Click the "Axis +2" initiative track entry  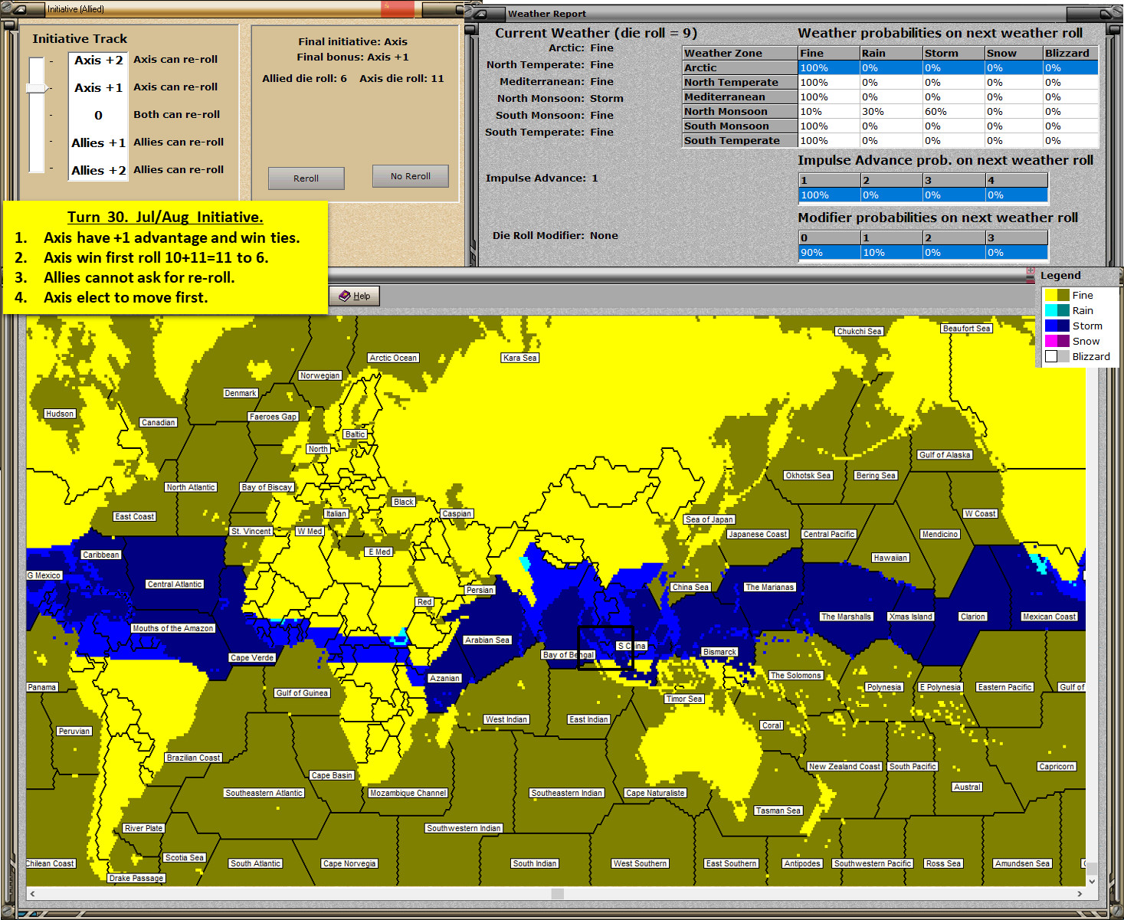tap(98, 60)
